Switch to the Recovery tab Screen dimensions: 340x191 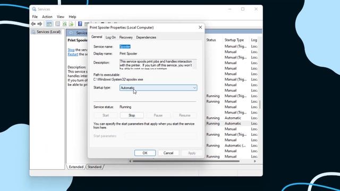(x=126, y=37)
